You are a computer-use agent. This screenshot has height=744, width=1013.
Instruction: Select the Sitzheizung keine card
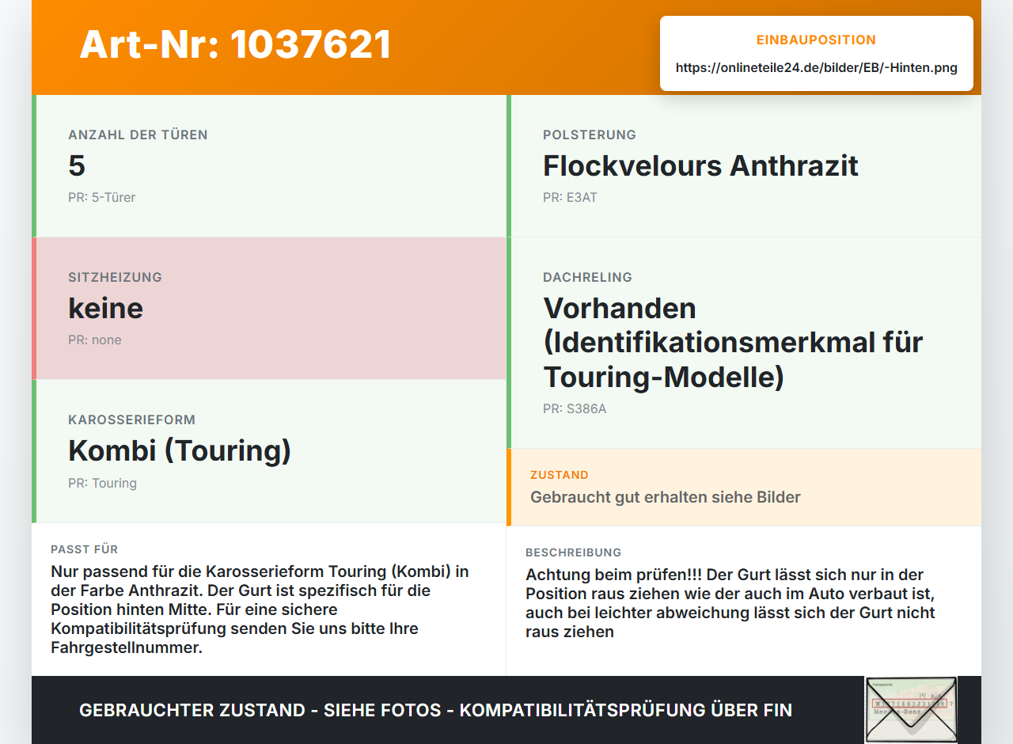pyautogui.click(x=269, y=309)
